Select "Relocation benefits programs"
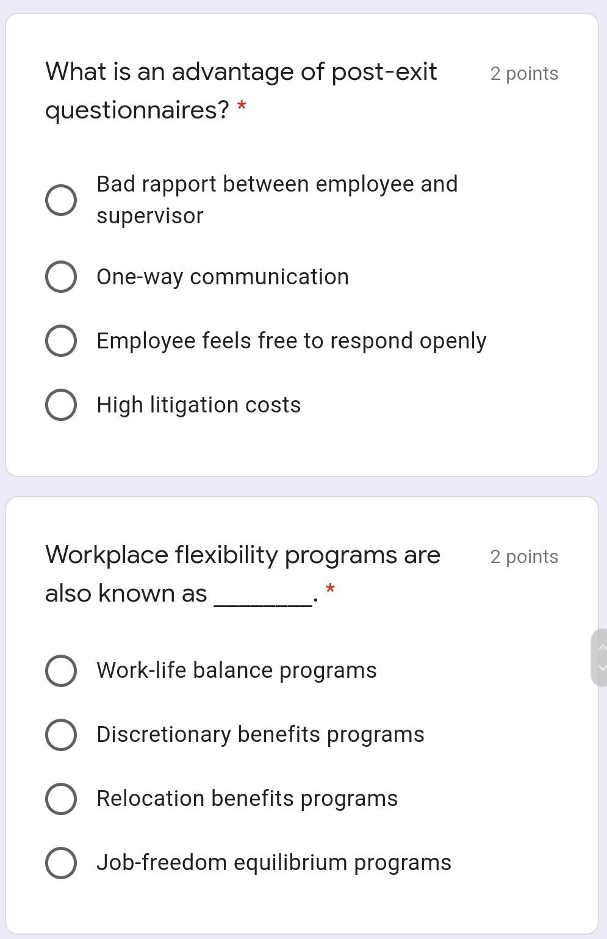607x939 pixels. click(x=60, y=799)
